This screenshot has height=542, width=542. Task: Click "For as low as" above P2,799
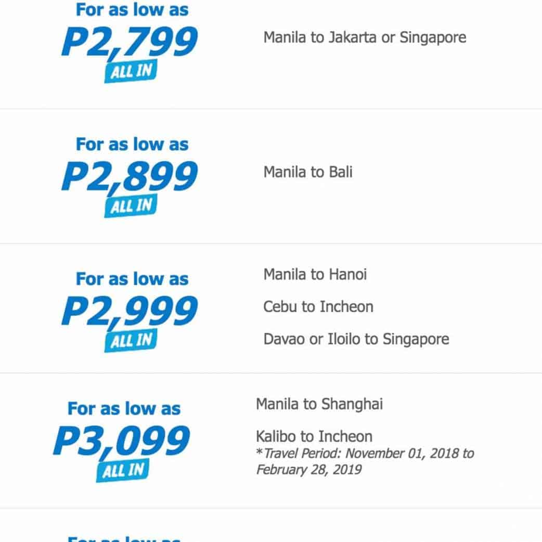point(132,9)
